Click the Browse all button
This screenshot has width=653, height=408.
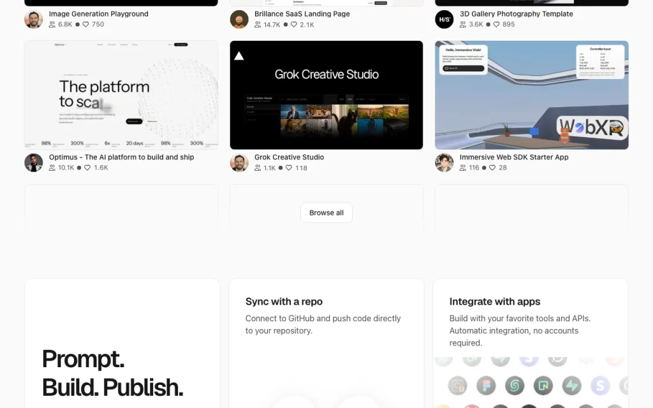326,213
